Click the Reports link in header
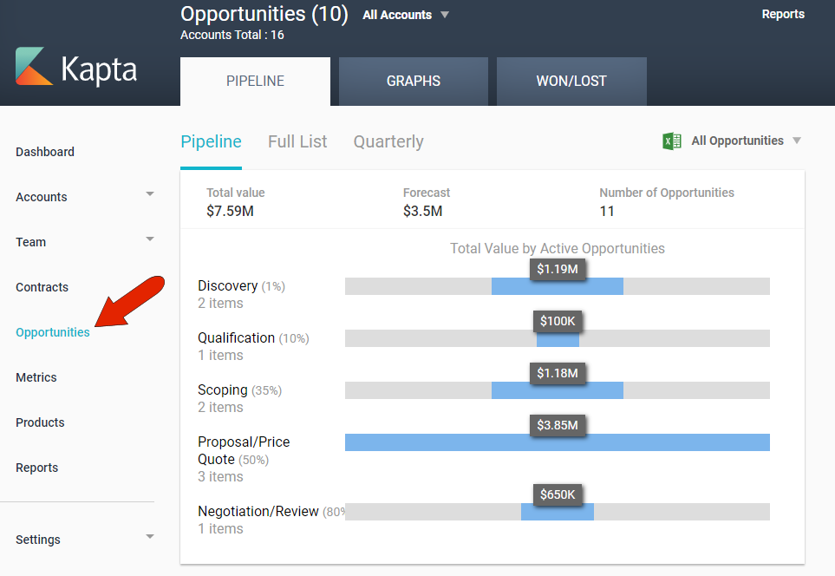This screenshot has height=576, width=835. tap(782, 15)
